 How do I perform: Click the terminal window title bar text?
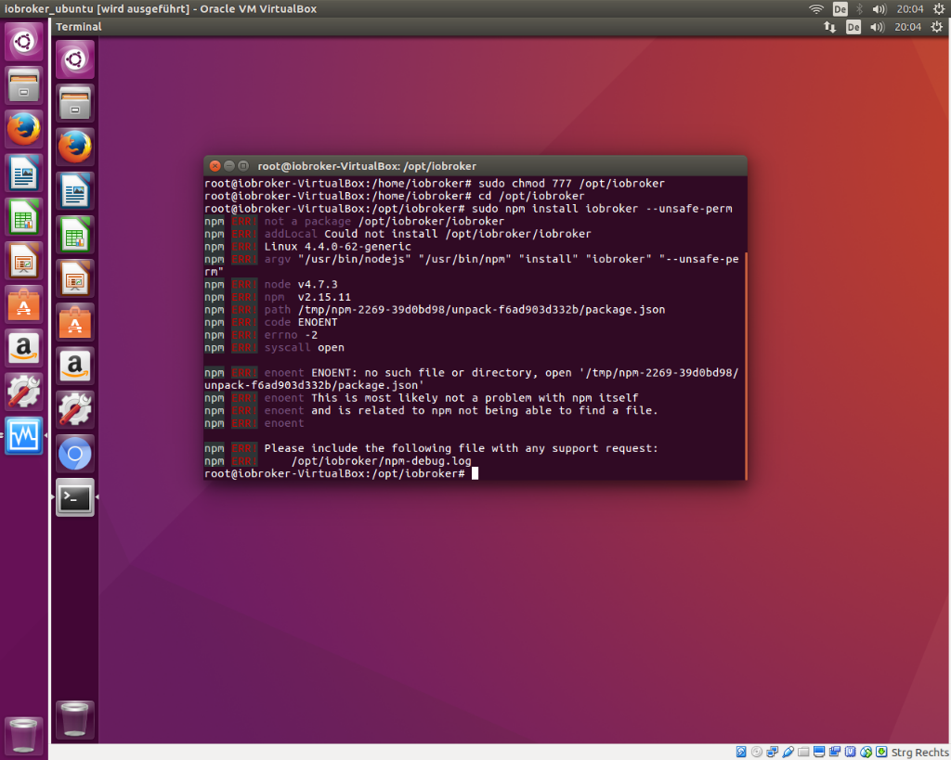(367, 166)
